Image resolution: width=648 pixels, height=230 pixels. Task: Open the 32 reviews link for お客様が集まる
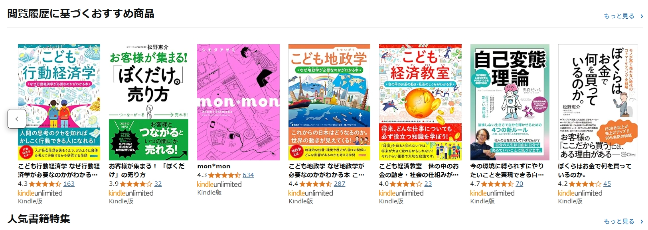(158, 184)
